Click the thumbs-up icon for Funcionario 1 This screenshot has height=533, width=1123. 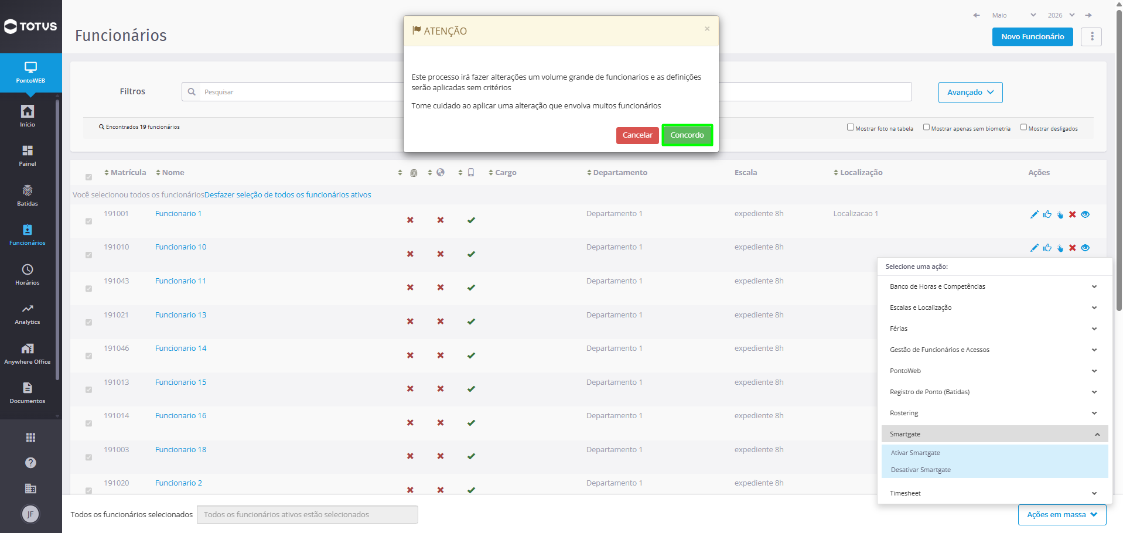click(x=1047, y=214)
